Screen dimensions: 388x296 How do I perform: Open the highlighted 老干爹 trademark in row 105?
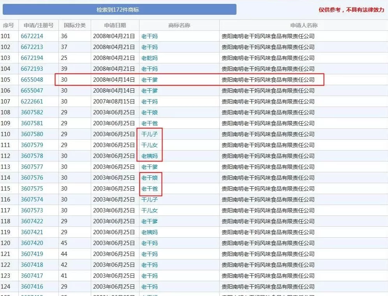click(150, 79)
